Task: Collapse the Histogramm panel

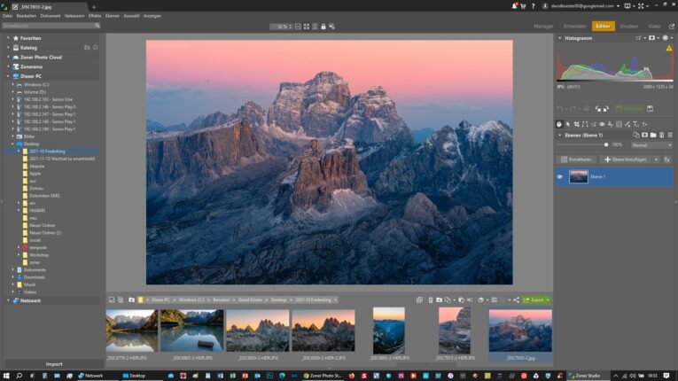Action: (x=560, y=38)
